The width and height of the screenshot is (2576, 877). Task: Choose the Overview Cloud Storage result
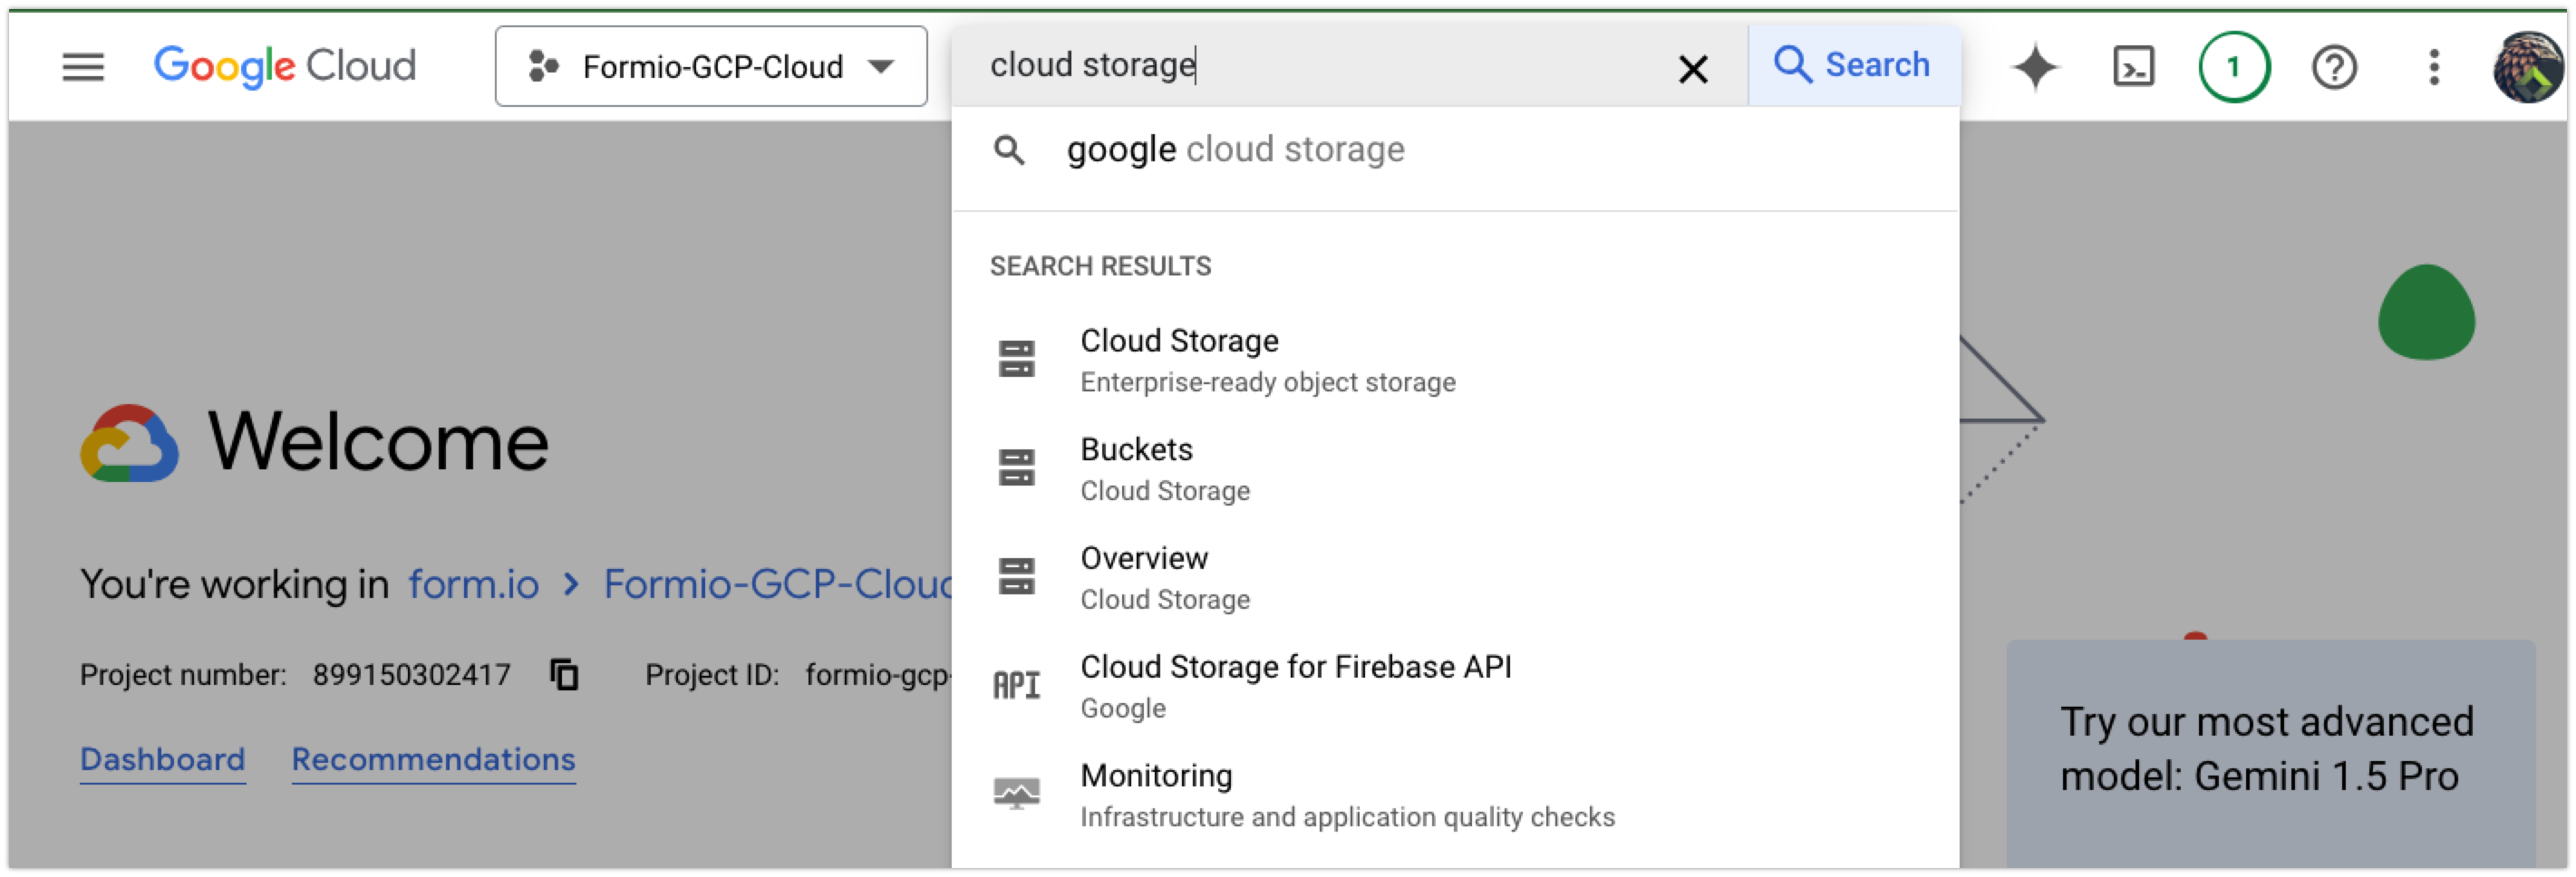tap(1455, 578)
